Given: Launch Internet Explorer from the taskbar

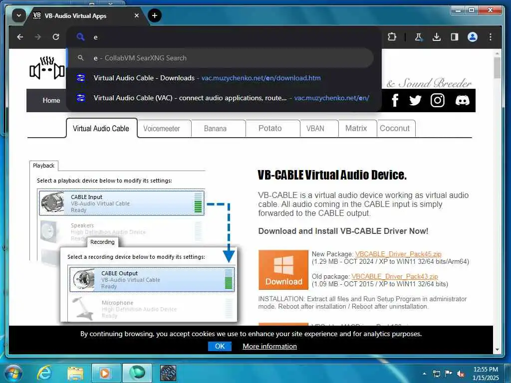Looking at the screenshot, I should coord(44,373).
